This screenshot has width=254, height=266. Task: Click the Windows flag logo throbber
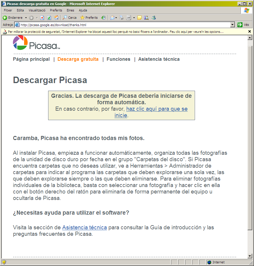pos(247,11)
